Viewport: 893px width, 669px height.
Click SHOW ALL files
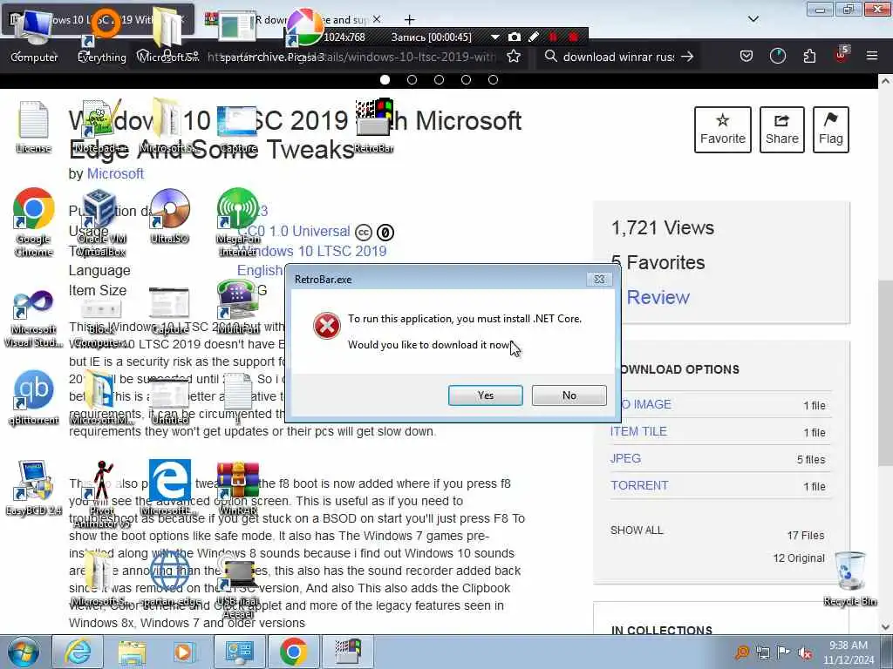coord(636,530)
